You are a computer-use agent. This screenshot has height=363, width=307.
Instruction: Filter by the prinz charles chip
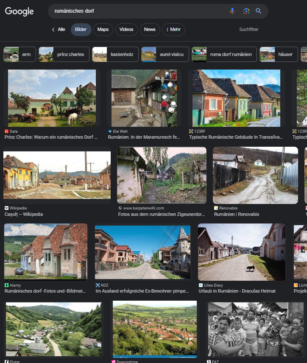click(64, 54)
